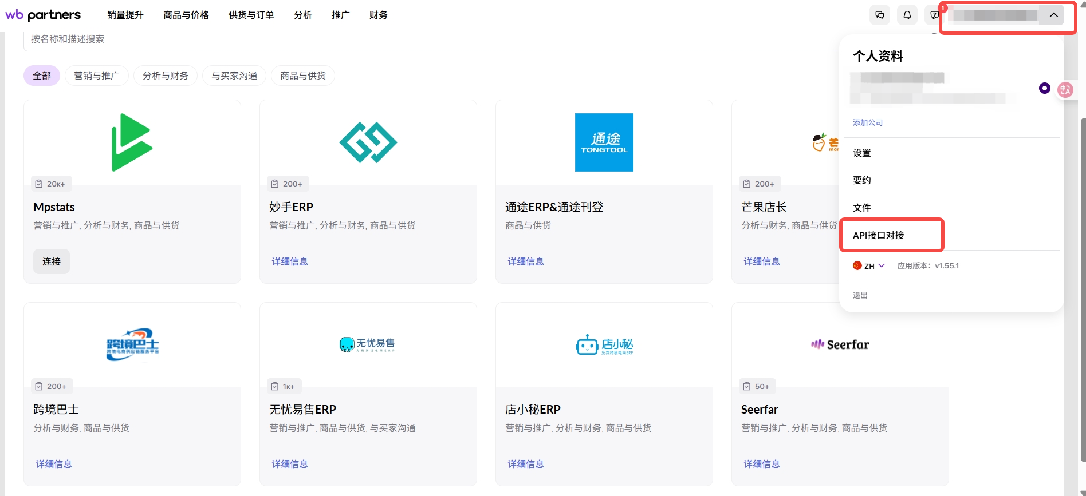The height and width of the screenshot is (496, 1086).
Task: Click the 通途ERP&通途刊登 title
Action: click(x=554, y=207)
